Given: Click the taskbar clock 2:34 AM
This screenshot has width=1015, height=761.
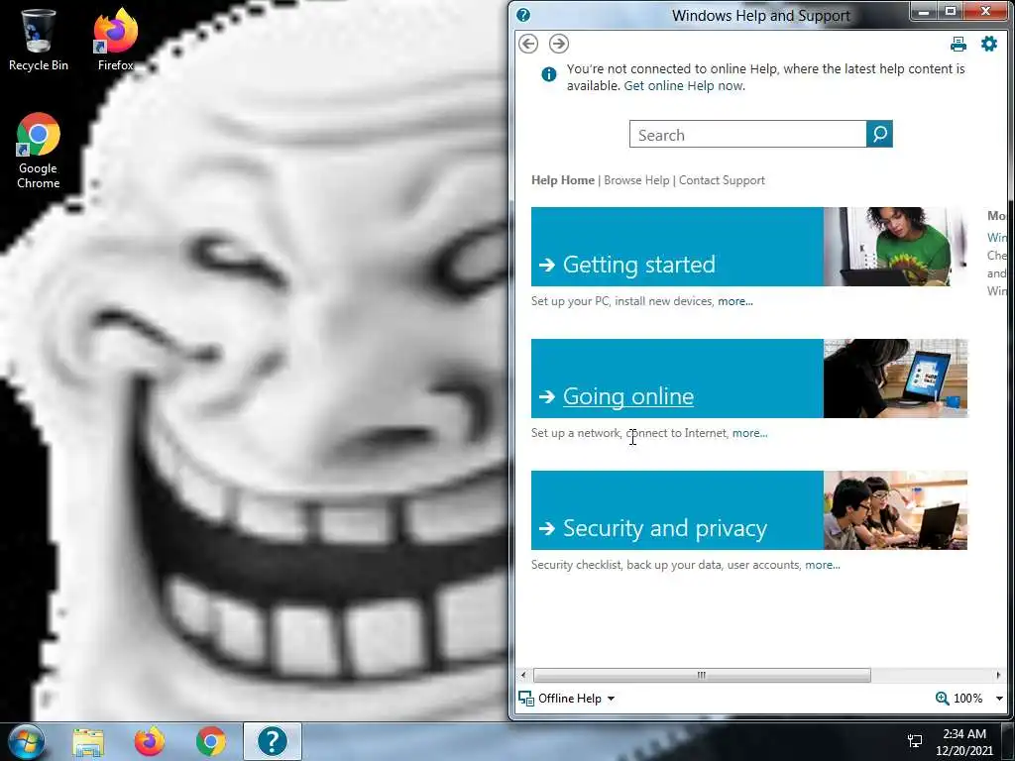Looking at the screenshot, I should coord(964,734).
